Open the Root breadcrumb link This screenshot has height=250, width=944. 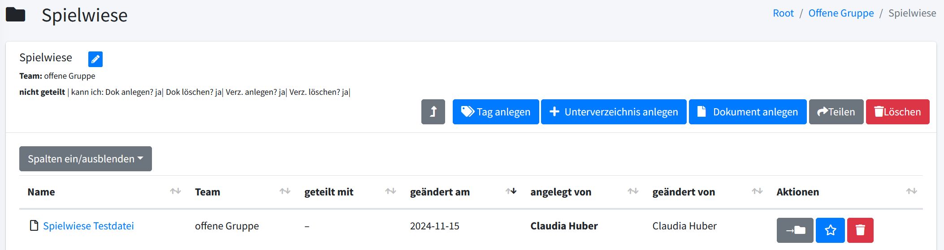point(783,13)
